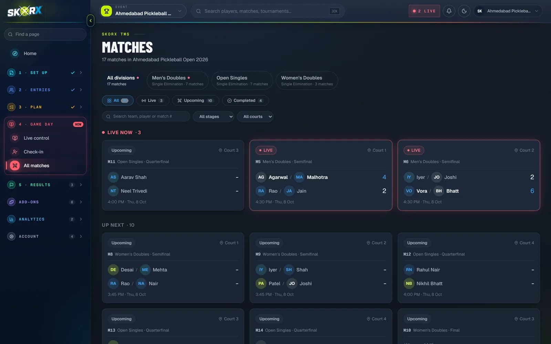This screenshot has width=551, height=344.
Task: Click the Home compass icon
Action: click(x=15, y=53)
